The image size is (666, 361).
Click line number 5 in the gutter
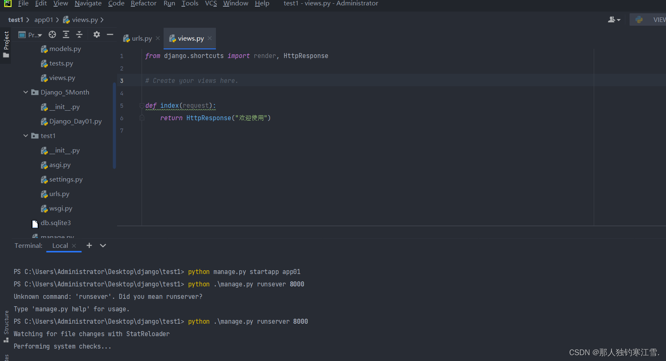tap(122, 106)
